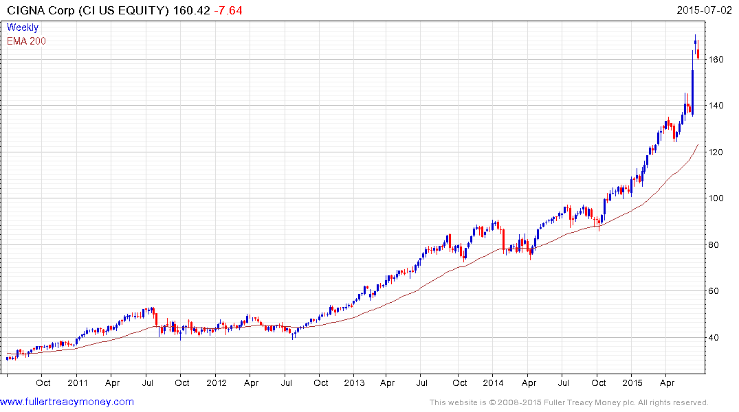This screenshot has width=739, height=412.
Task: Click the 80 price axis label
Action: [x=714, y=245]
